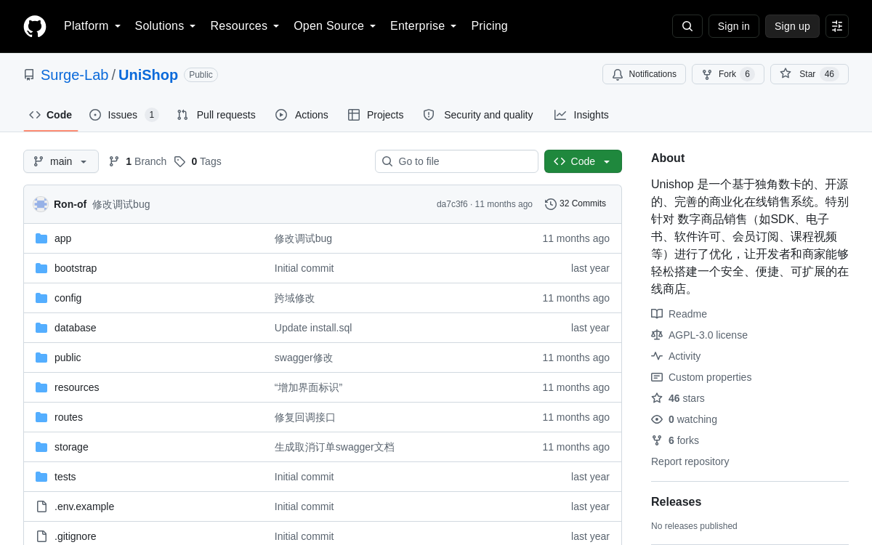The width and height of the screenshot is (872, 545).
Task: Open commit message '修复回调接口'
Action: 305,417
